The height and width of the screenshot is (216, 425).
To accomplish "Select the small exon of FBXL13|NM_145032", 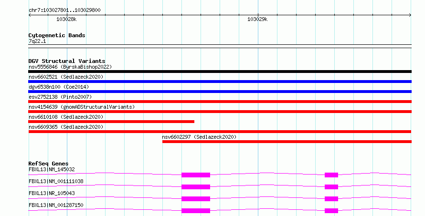I will tap(331, 175).
